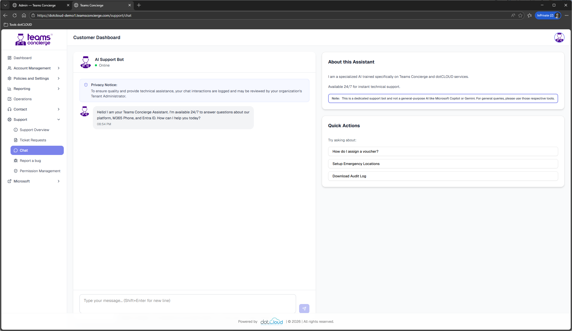Add this page to favorites star
Image resolution: width=572 pixels, height=331 pixels.
pos(520,15)
